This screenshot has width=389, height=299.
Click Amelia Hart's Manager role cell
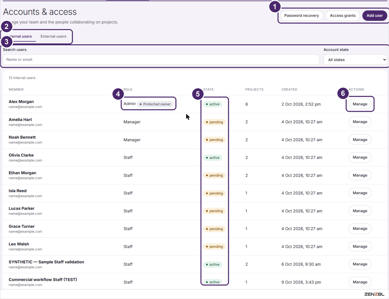click(x=132, y=122)
